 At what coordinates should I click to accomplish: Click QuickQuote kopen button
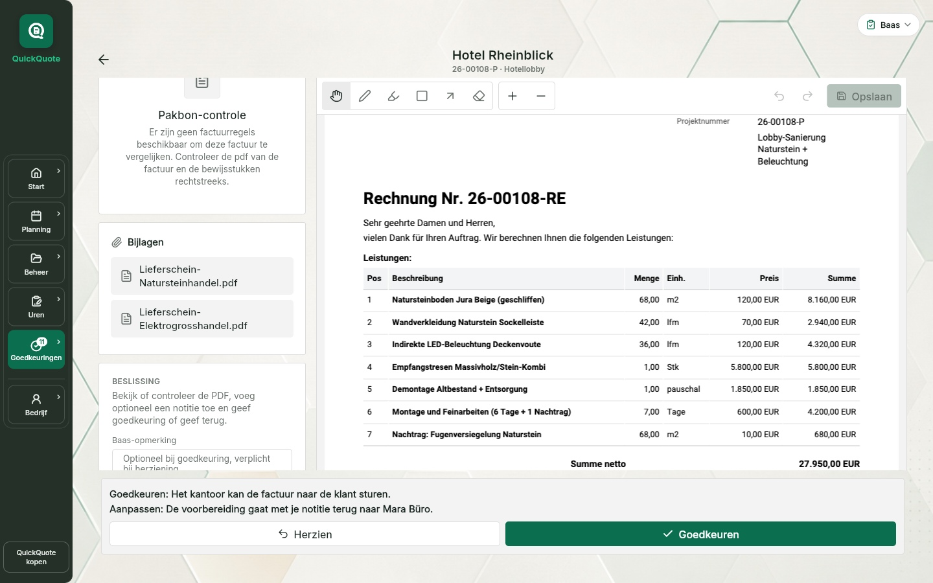point(36,557)
